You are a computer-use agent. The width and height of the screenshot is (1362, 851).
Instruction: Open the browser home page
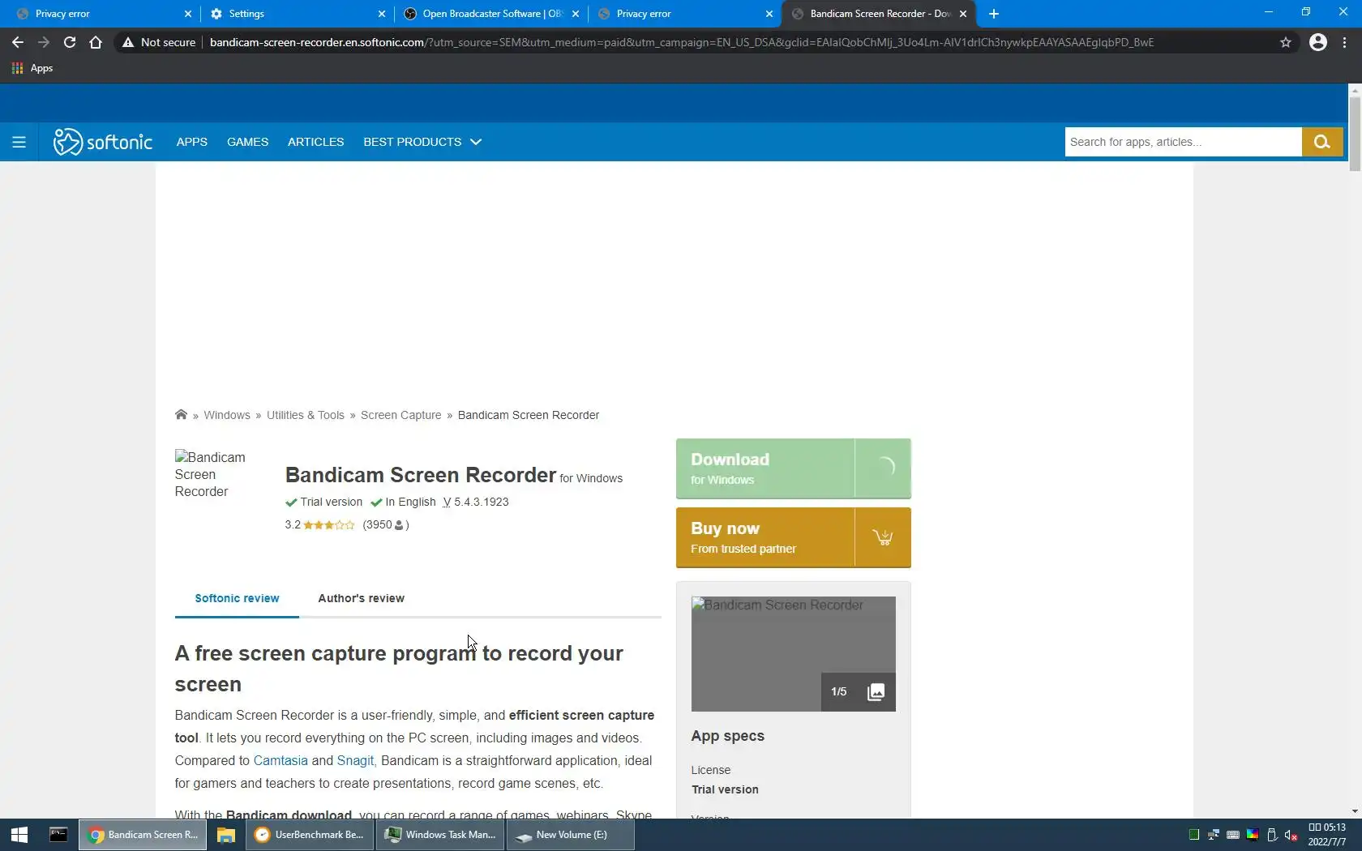pyautogui.click(x=96, y=42)
